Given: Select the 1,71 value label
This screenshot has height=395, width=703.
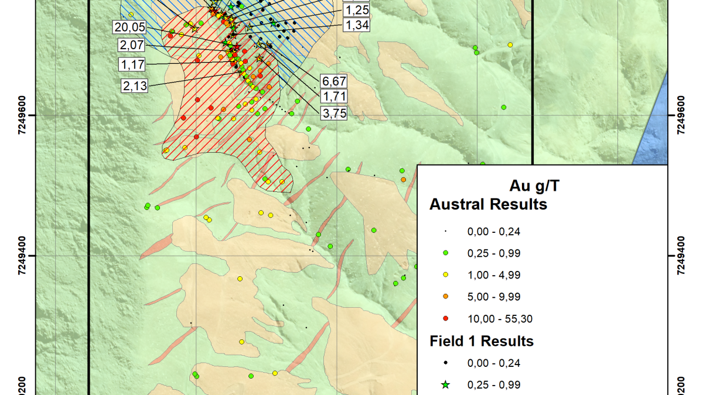Looking at the screenshot, I should pyautogui.click(x=333, y=96).
